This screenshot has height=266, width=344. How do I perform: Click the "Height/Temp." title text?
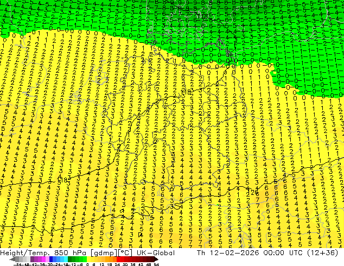[x=24, y=253]
